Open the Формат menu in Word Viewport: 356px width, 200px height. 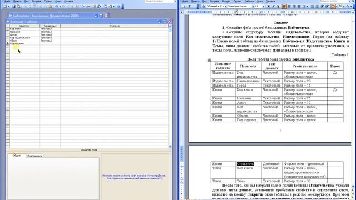(226, 1)
